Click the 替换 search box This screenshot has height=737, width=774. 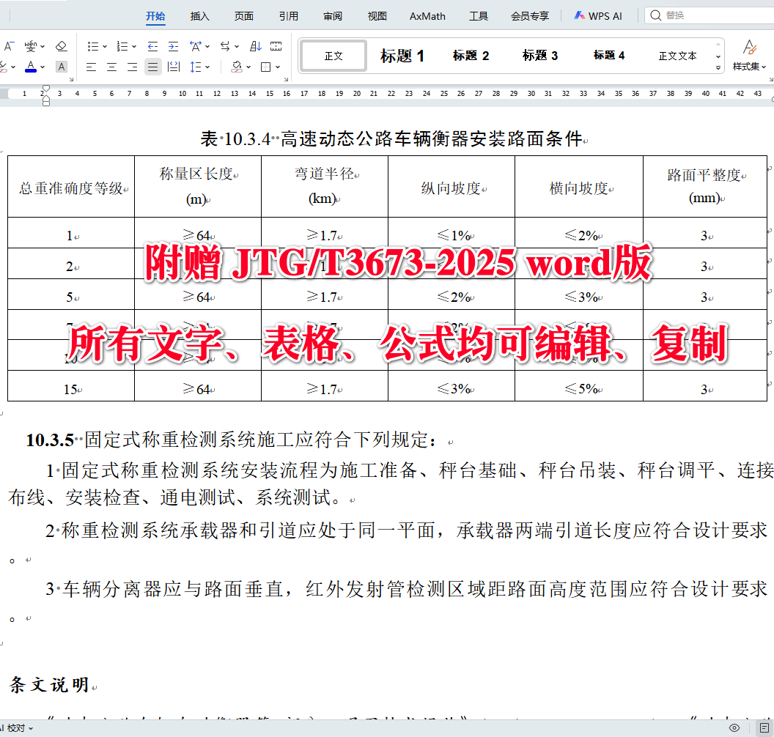click(x=704, y=15)
